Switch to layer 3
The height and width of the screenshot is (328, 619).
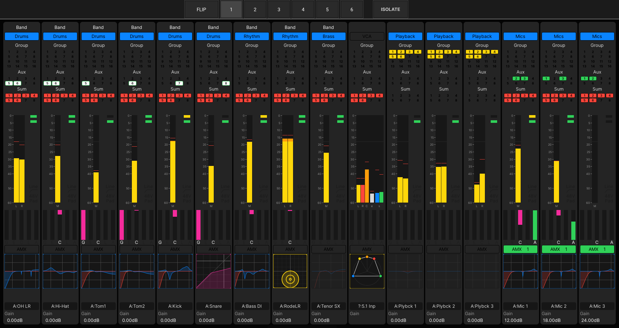[279, 9]
